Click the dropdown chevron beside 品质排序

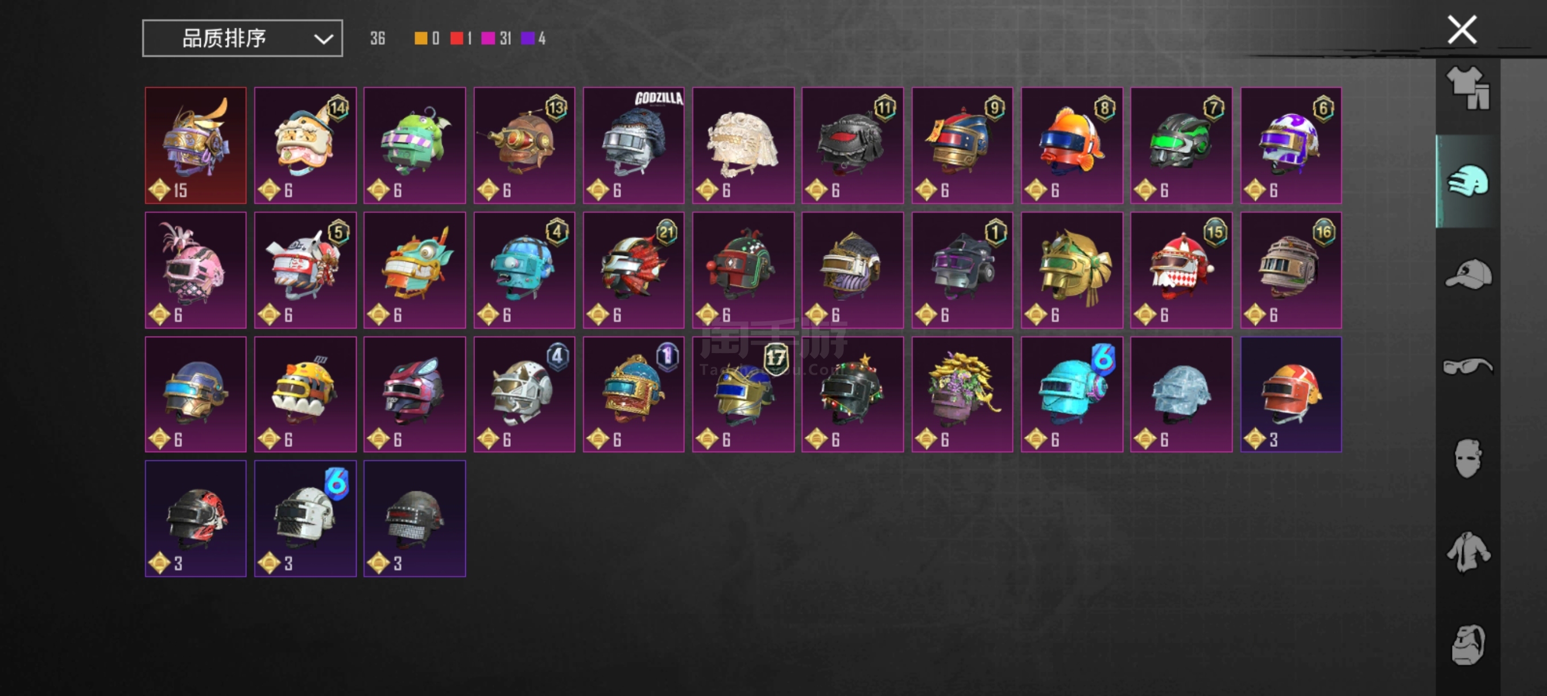pyautogui.click(x=323, y=40)
